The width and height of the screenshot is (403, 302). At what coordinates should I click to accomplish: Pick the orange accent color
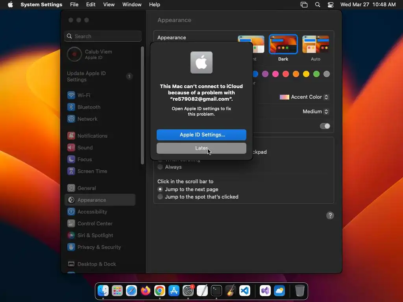(x=296, y=74)
